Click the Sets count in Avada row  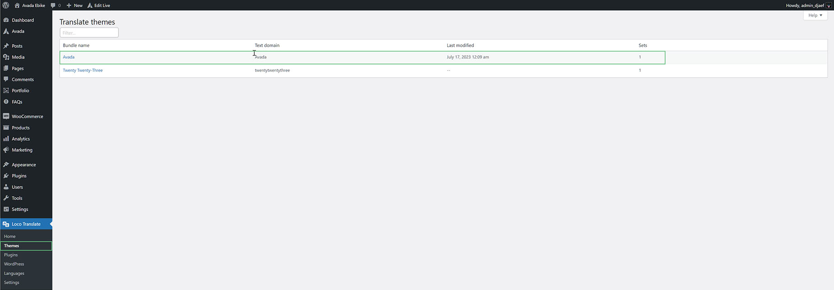tap(640, 57)
